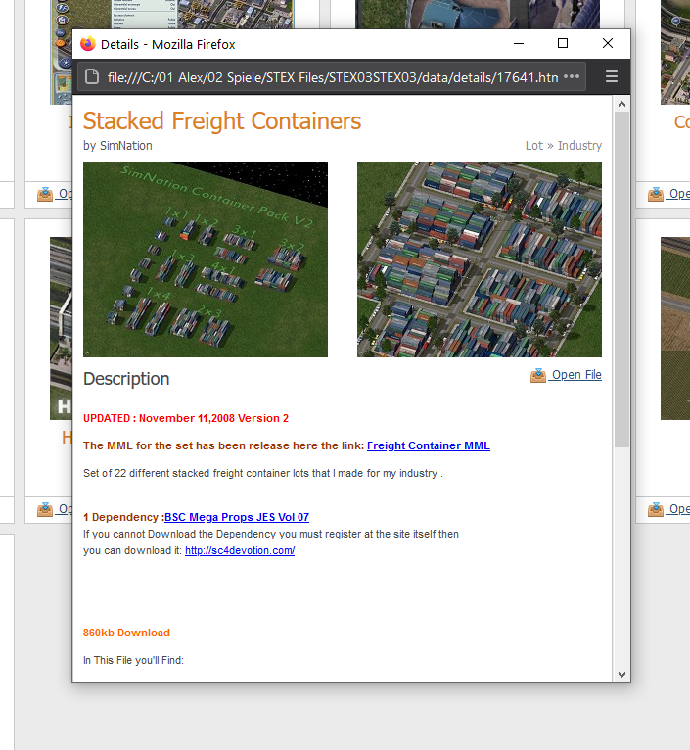Click the container pack layout thumbnail
The image size is (690, 750).
[x=206, y=259]
